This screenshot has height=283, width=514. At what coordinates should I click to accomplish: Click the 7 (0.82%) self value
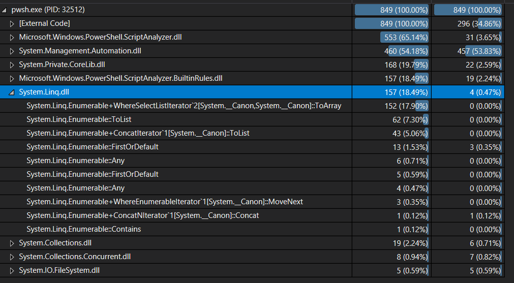pos(486,257)
